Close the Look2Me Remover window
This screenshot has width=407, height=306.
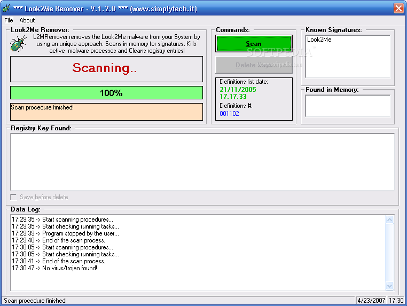(x=398, y=9)
